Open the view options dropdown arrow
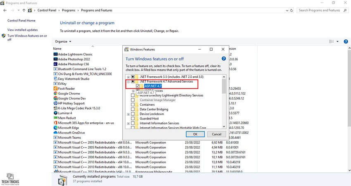351x186 pixels. 337,41
